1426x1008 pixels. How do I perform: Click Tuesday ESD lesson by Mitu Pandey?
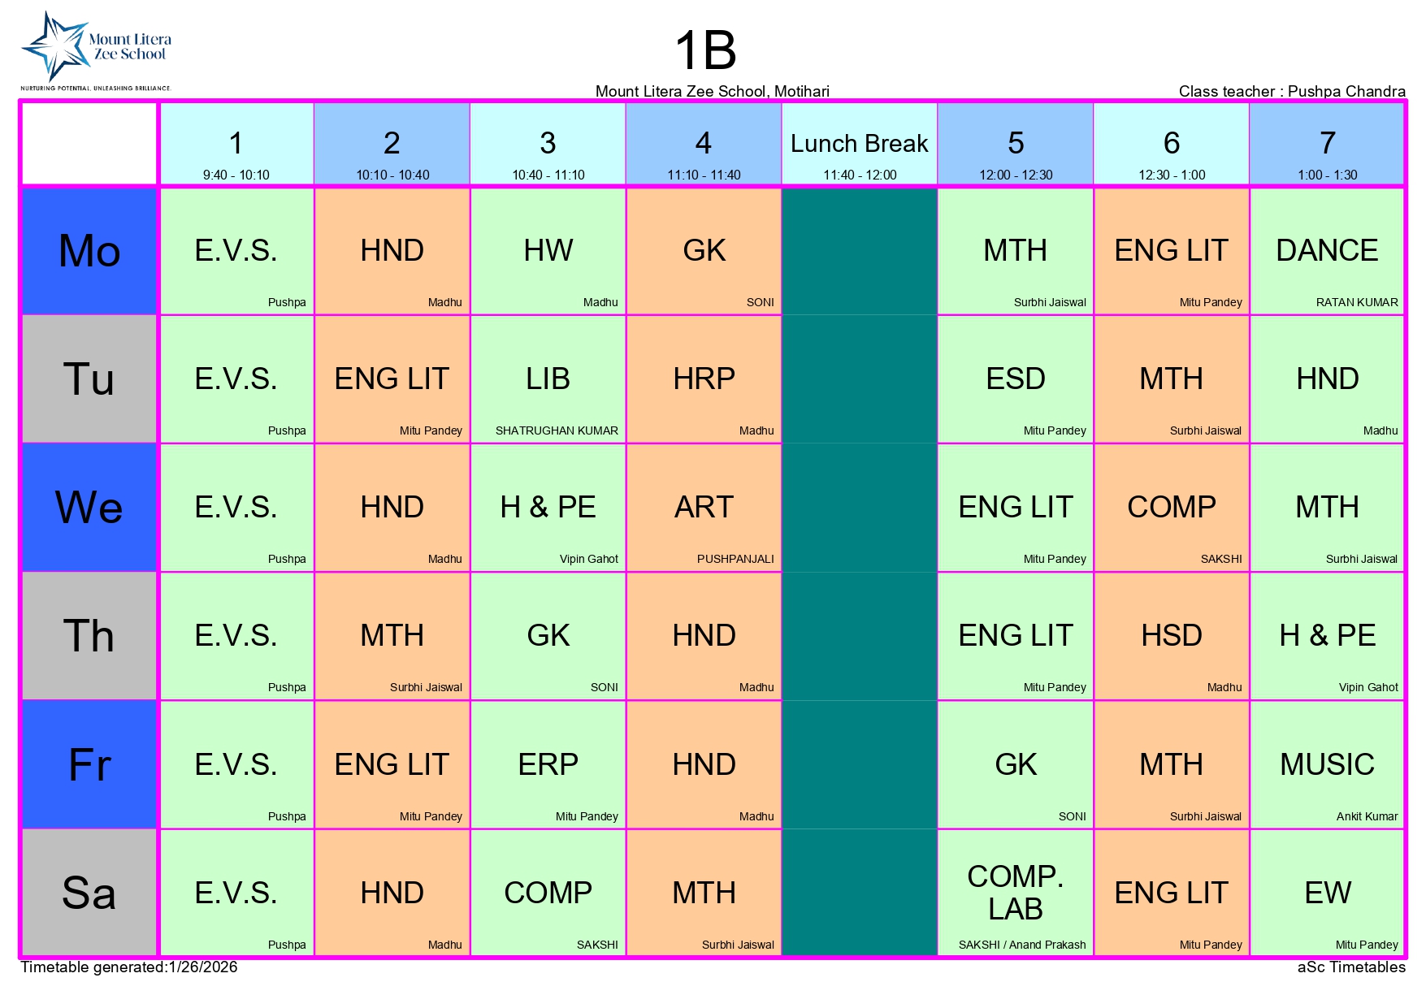click(1015, 379)
